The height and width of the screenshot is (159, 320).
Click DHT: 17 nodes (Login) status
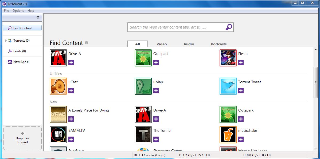(149, 155)
